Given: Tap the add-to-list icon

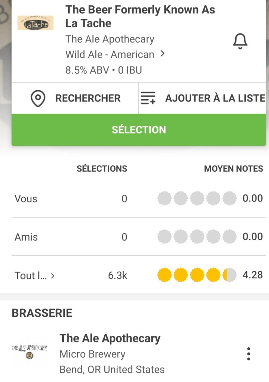Looking at the screenshot, I should [x=148, y=98].
